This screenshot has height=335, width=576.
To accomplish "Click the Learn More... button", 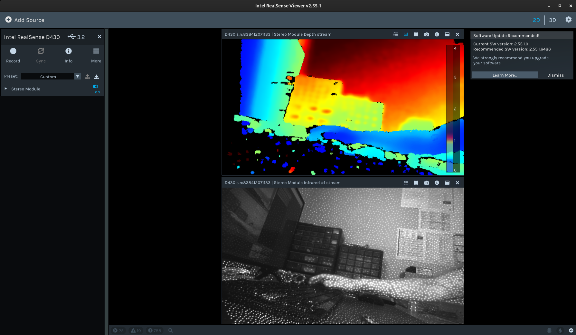I will (505, 75).
